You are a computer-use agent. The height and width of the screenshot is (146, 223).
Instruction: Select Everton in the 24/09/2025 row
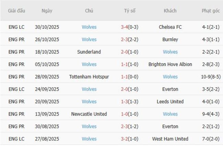click(170, 89)
